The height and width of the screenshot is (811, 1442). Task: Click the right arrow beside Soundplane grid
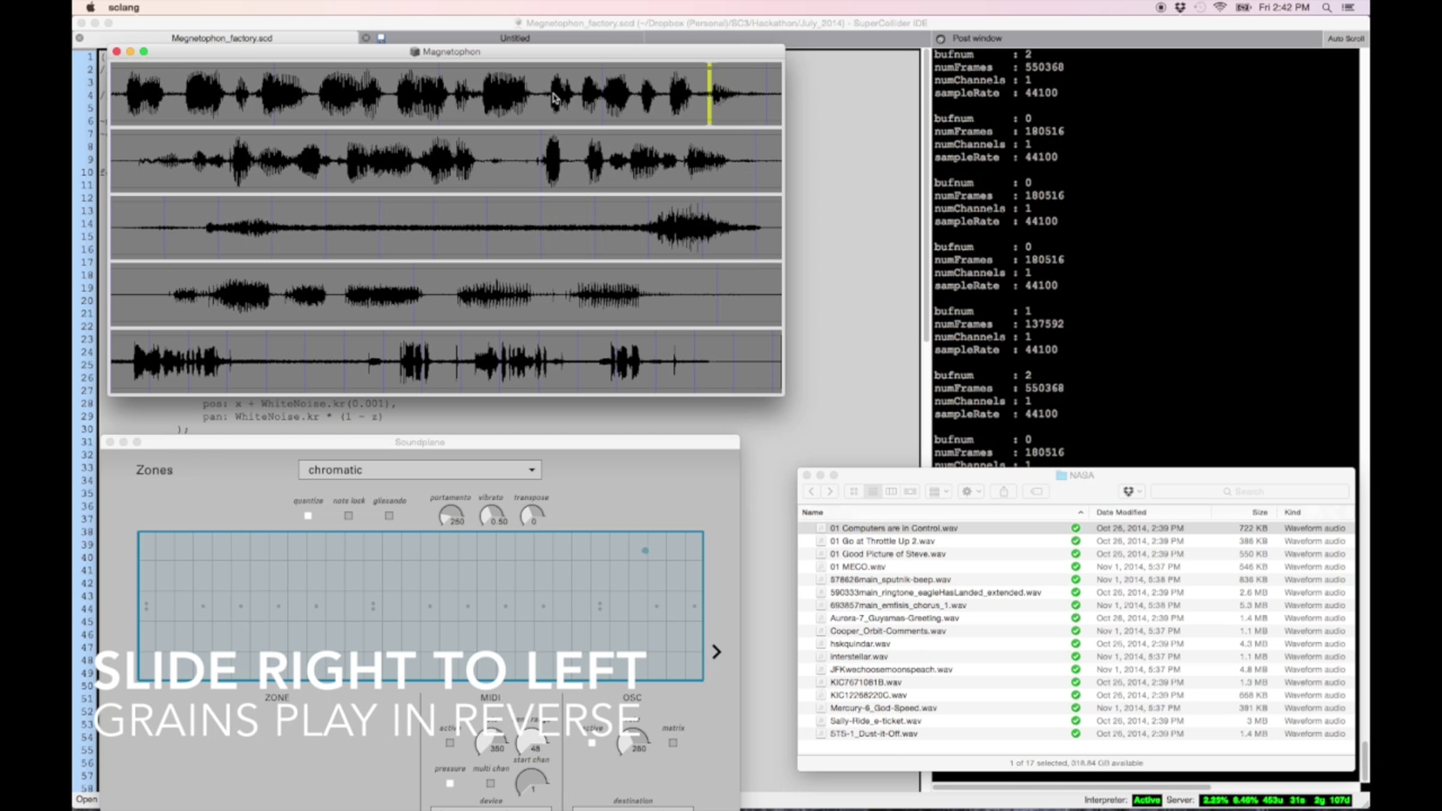[x=716, y=652]
